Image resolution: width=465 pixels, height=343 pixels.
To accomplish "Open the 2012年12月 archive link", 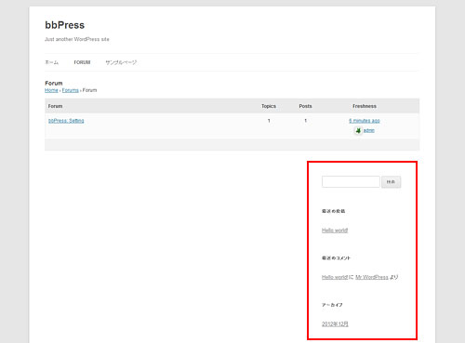I will pos(335,323).
